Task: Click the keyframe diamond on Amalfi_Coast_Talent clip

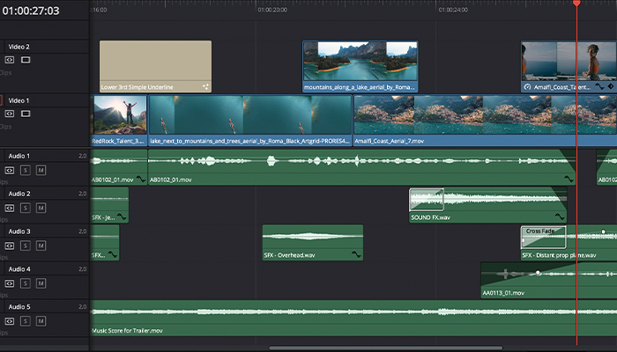Action: [x=611, y=87]
